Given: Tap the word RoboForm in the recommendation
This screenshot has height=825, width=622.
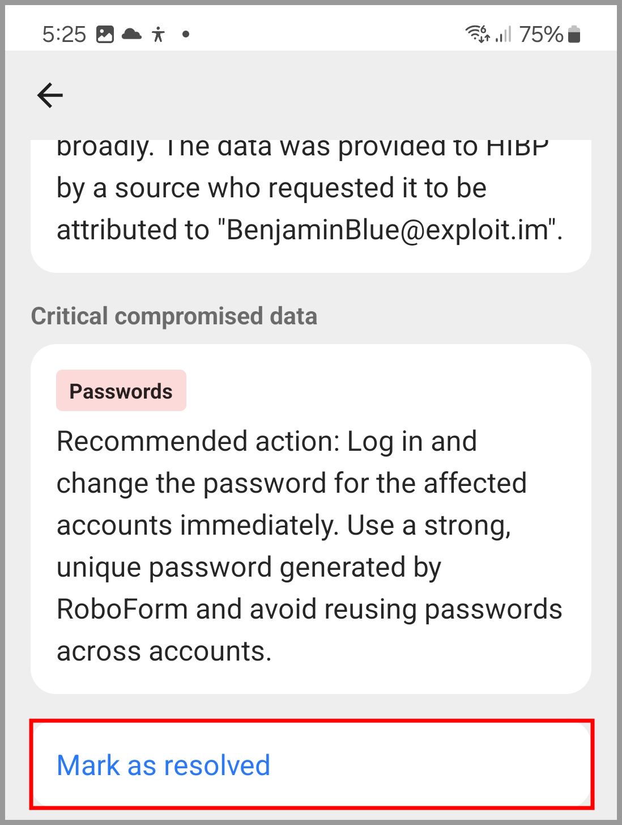Looking at the screenshot, I should [x=122, y=610].
